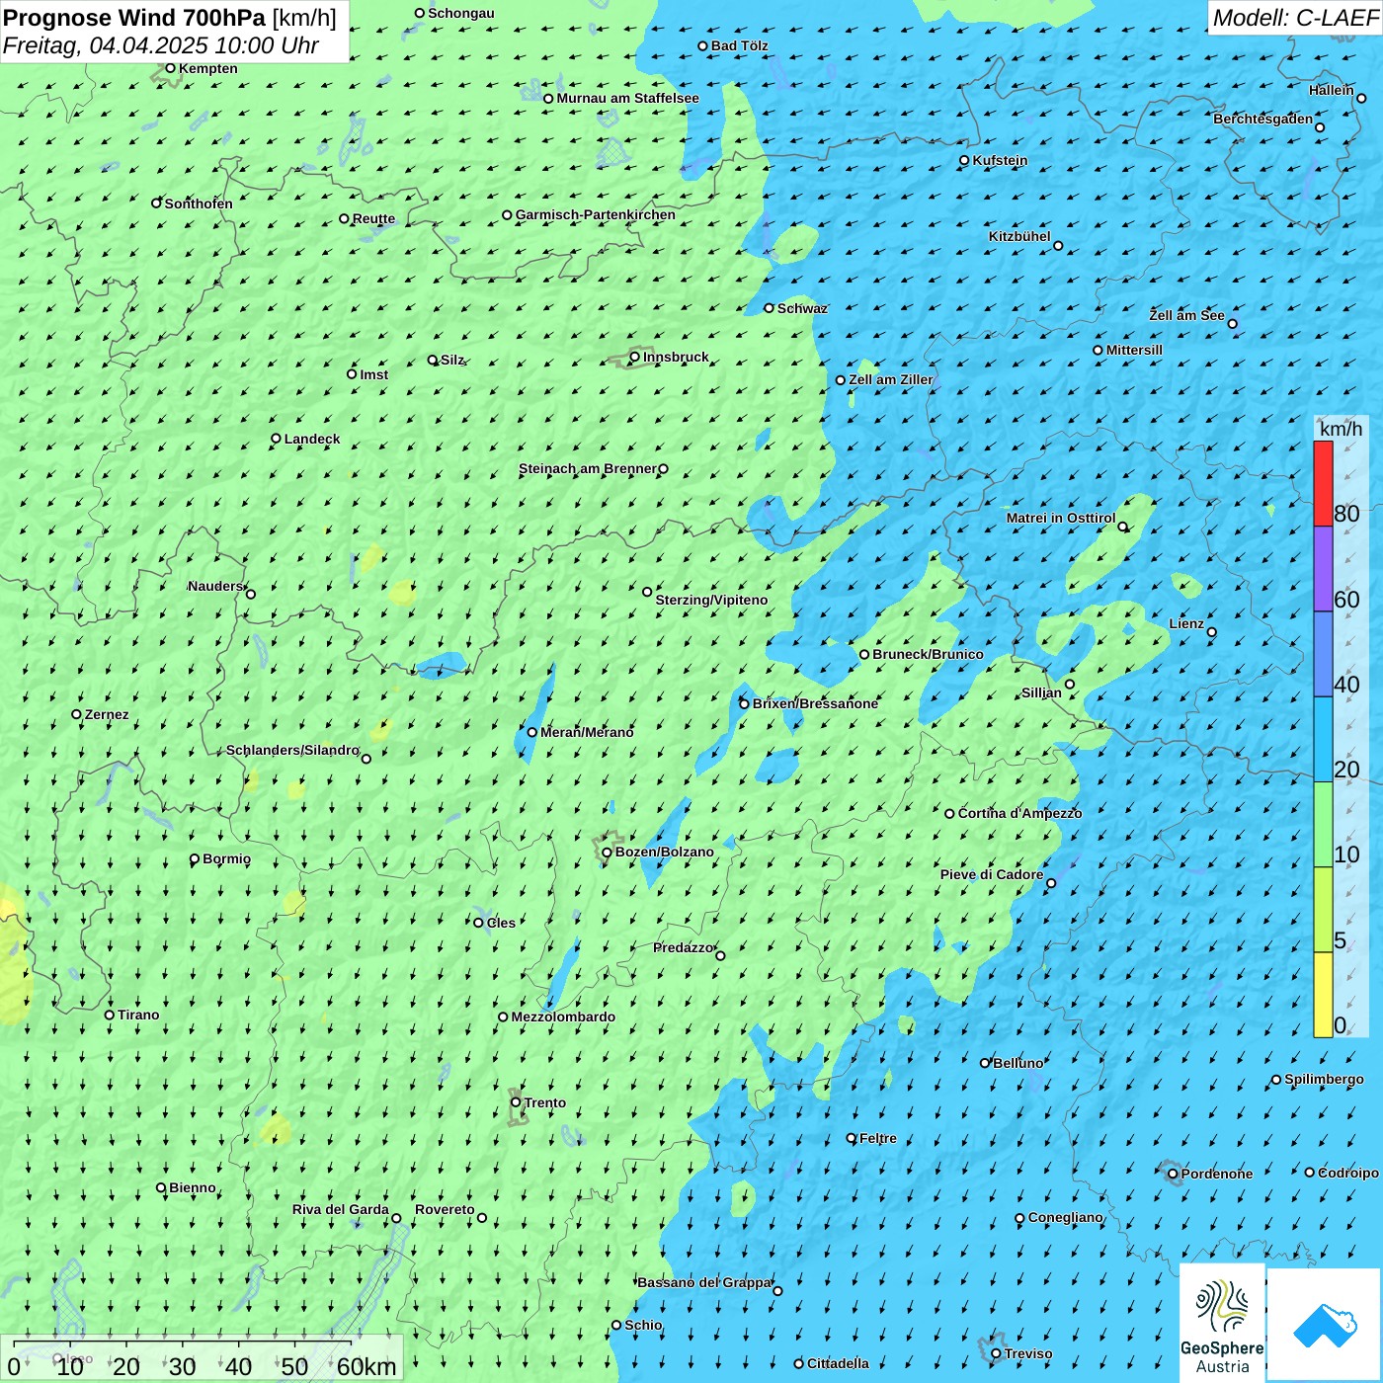Click the 'Schongau' label
This screenshot has height=1383, width=1383.
pos(461,13)
